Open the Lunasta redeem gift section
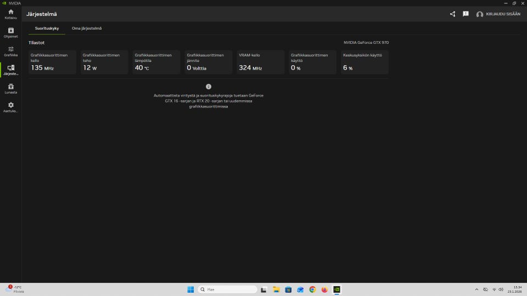This screenshot has height=296, width=527. coord(10,88)
